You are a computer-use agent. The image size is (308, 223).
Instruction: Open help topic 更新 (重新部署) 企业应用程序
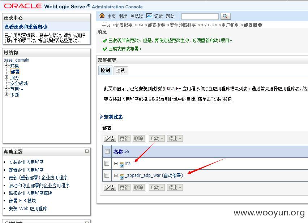(x=38, y=178)
